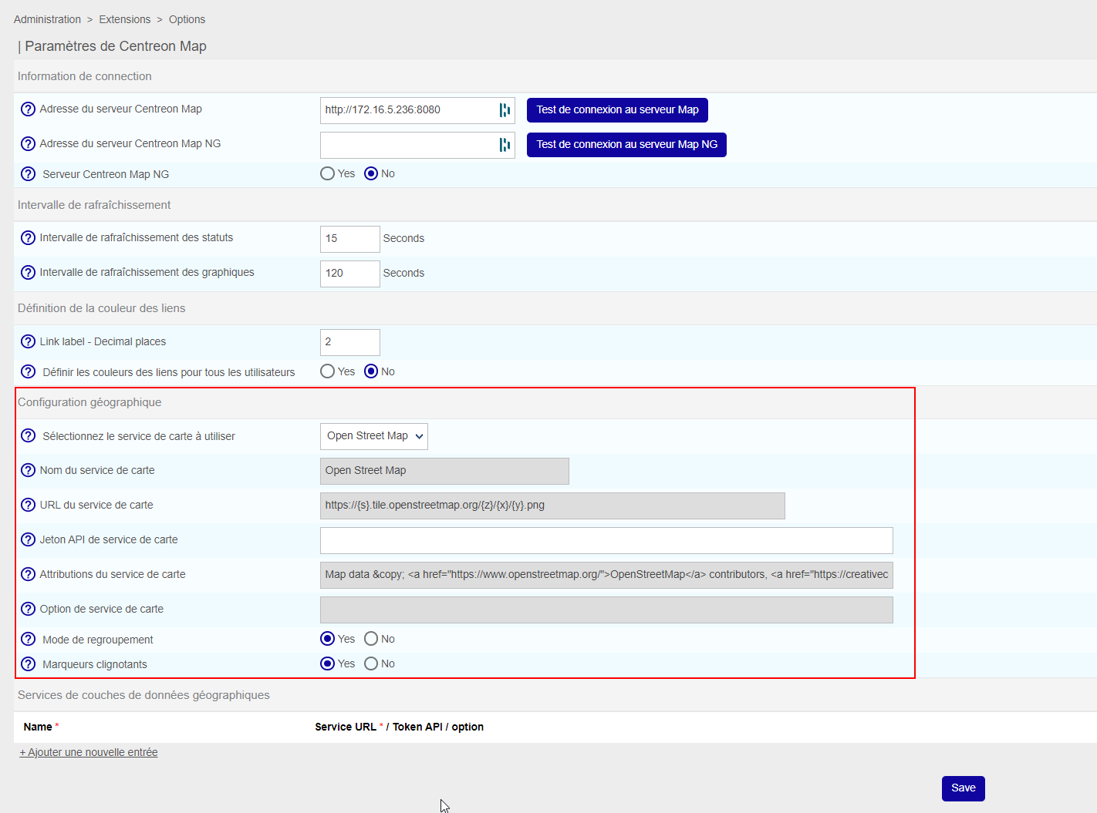Click password manager icon in Map NG address field
This screenshot has height=813, width=1097.
click(505, 145)
